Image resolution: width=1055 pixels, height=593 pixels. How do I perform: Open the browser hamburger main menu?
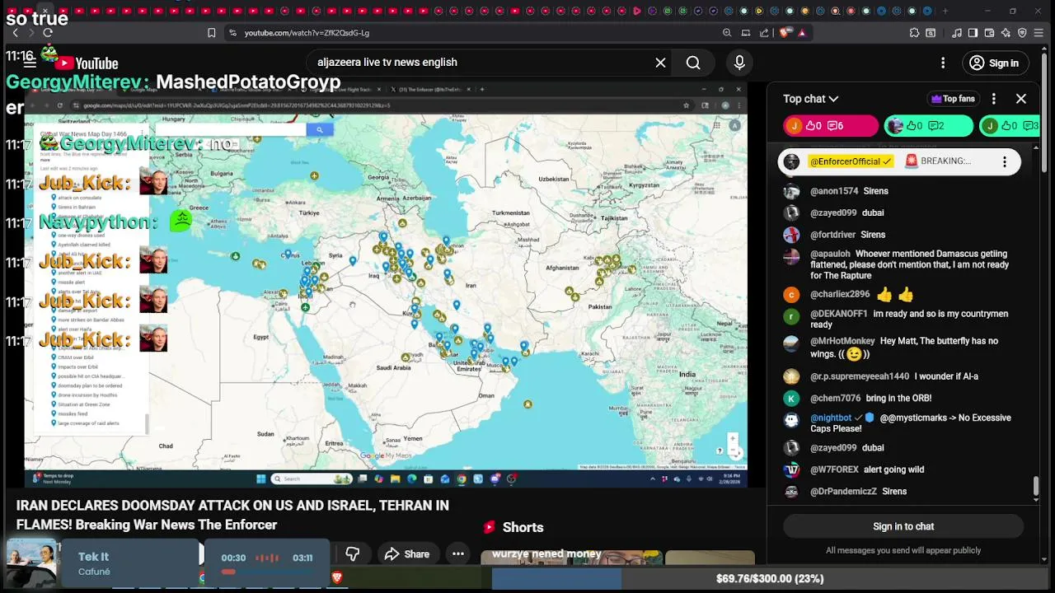point(1039,33)
